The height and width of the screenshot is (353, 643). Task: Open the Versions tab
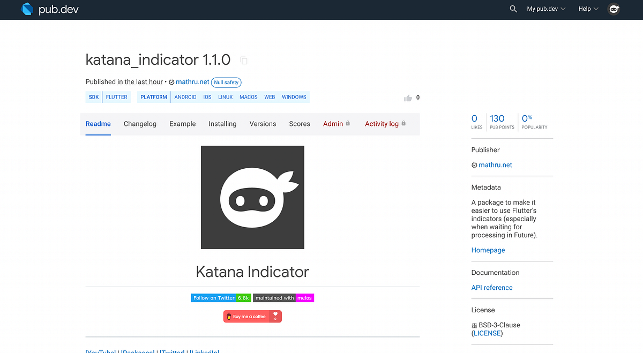(x=263, y=124)
